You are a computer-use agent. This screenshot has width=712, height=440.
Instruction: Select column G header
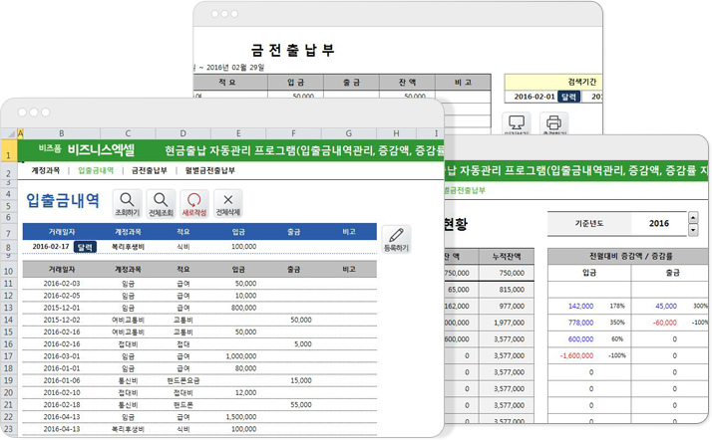[349, 133]
